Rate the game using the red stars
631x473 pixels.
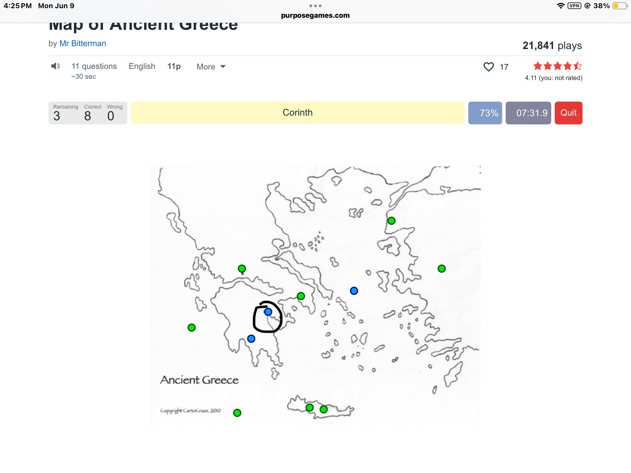tap(557, 66)
